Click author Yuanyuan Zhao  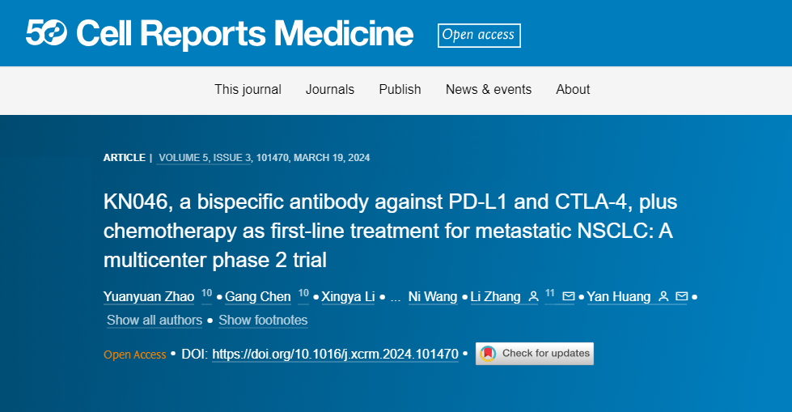tap(149, 297)
